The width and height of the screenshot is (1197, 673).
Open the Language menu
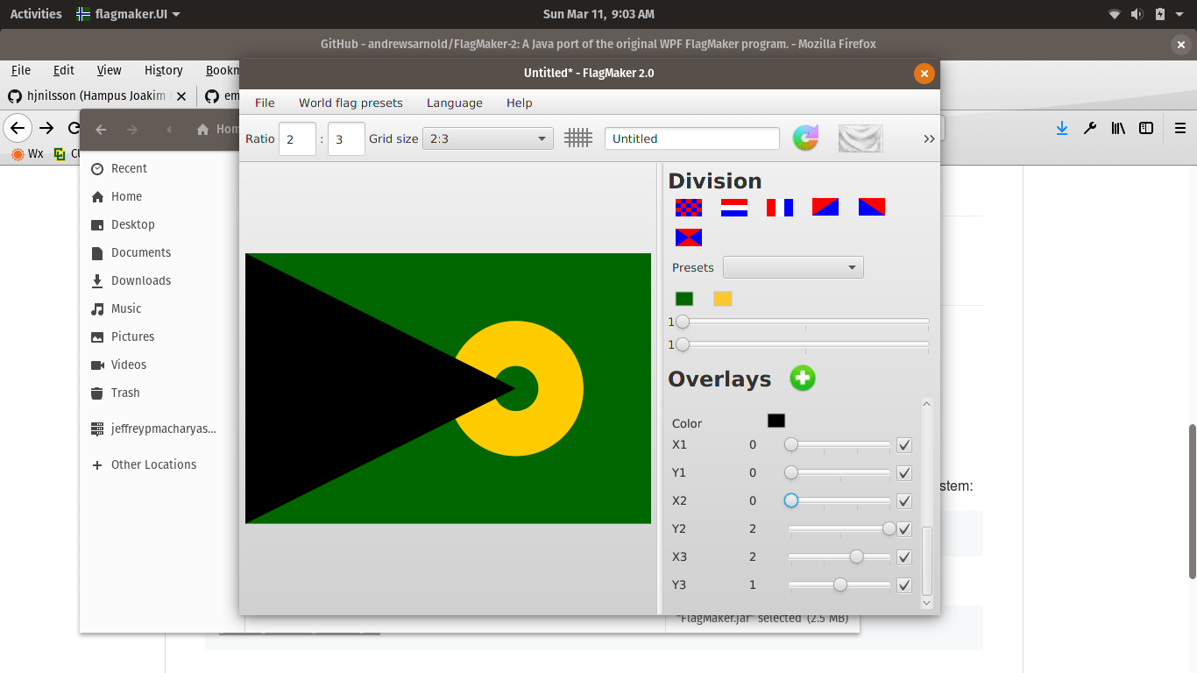(x=454, y=103)
